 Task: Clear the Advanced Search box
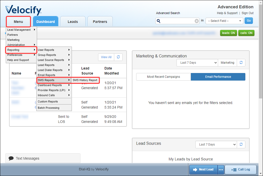coord(197,21)
